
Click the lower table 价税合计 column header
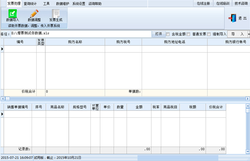pyautogui.click(x=216, y=107)
